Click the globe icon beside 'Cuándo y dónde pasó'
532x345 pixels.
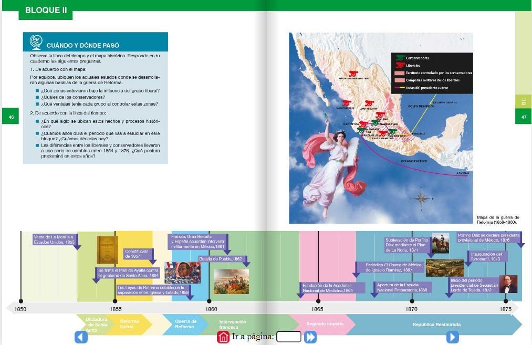point(36,43)
